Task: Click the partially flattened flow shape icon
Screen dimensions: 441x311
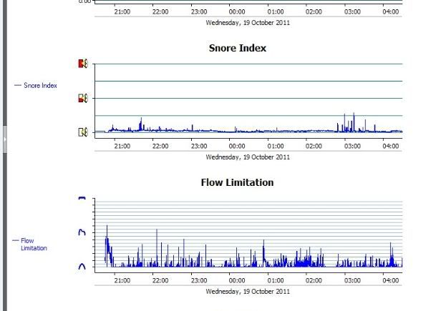Action: [x=82, y=232]
